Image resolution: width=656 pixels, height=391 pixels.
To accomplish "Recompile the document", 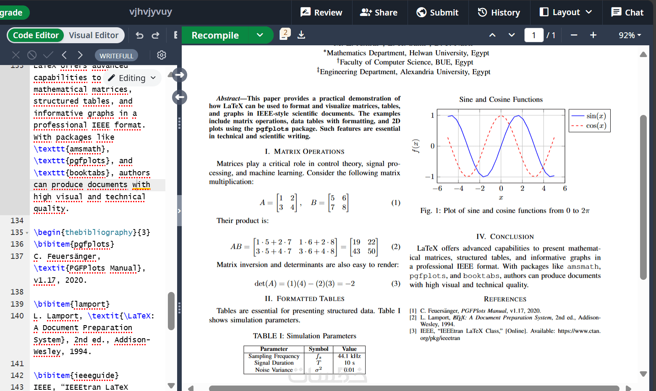I will tap(215, 35).
